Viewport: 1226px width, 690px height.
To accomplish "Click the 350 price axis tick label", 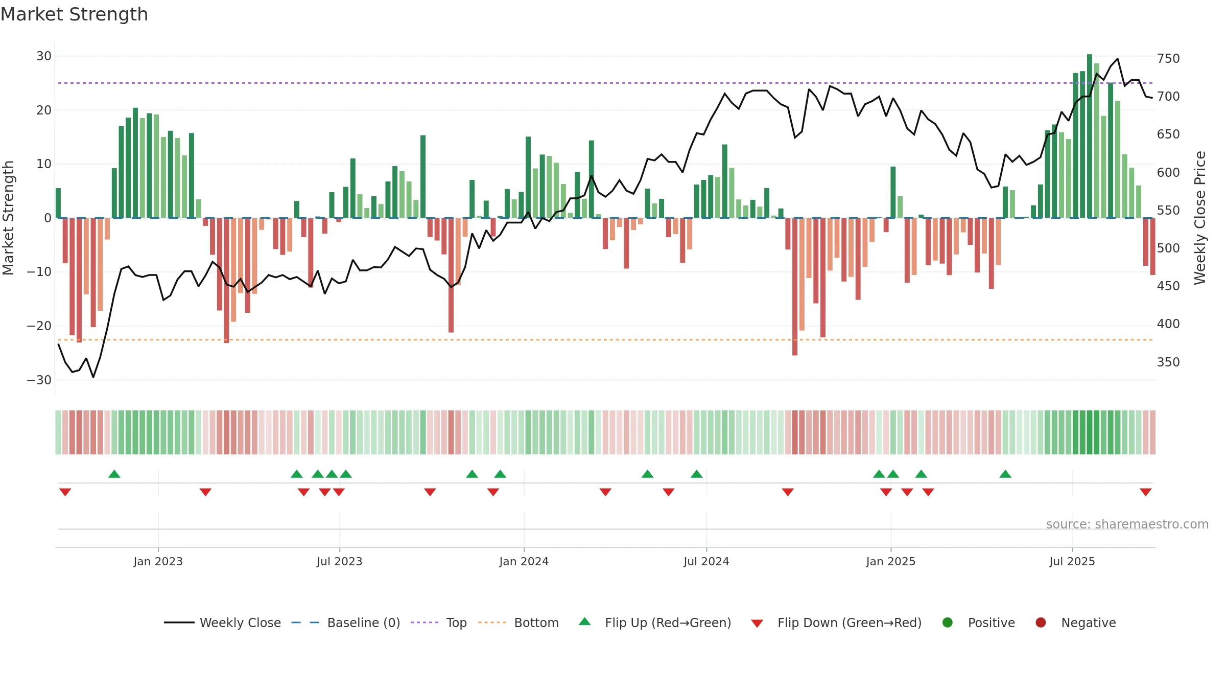I will pos(1168,362).
